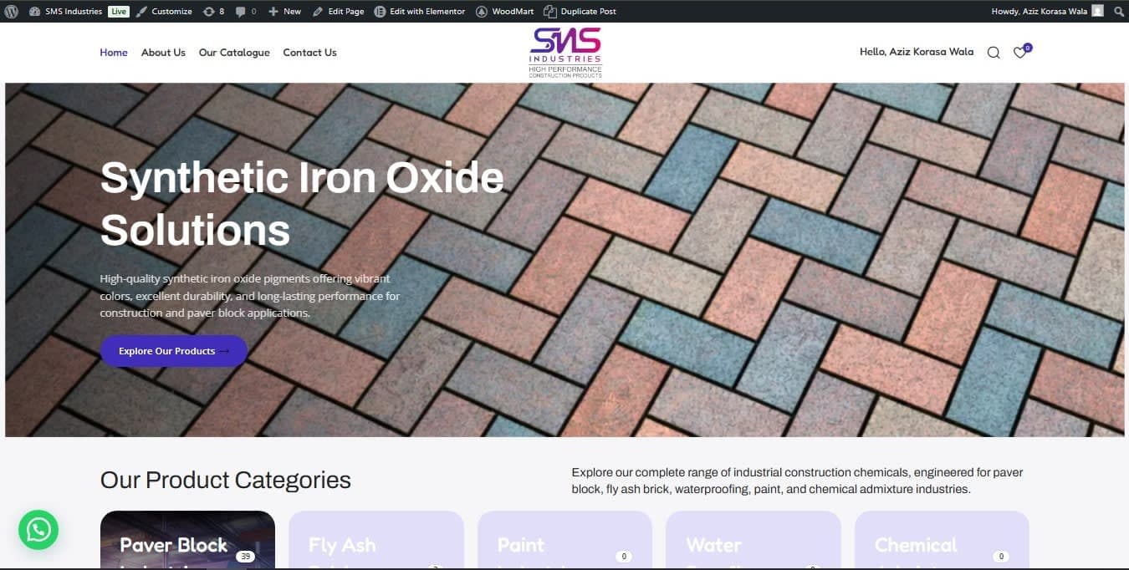View the 8 pending updates
1129x570 pixels.
(x=213, y=12)
